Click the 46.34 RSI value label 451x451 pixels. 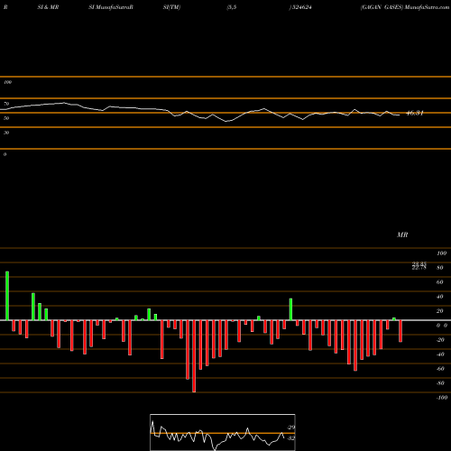(x=415, y=113)
